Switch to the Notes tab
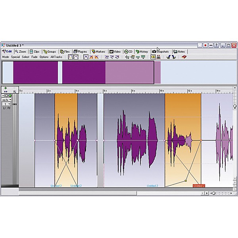This screenshot has width=238, height=238. pos(179,52)
